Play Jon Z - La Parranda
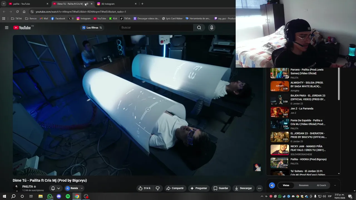Viewport: 356px width, 200px height. pos(299,112)
